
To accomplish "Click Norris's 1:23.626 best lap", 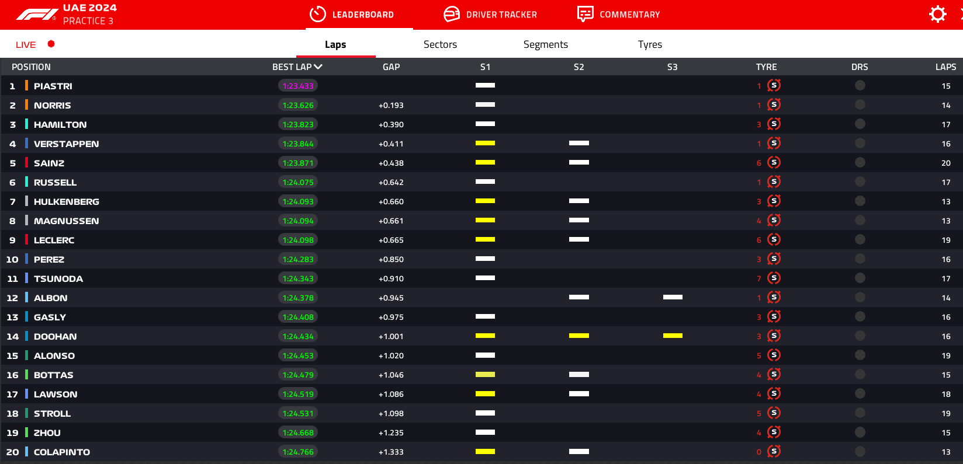I will (x=298, y=105).
